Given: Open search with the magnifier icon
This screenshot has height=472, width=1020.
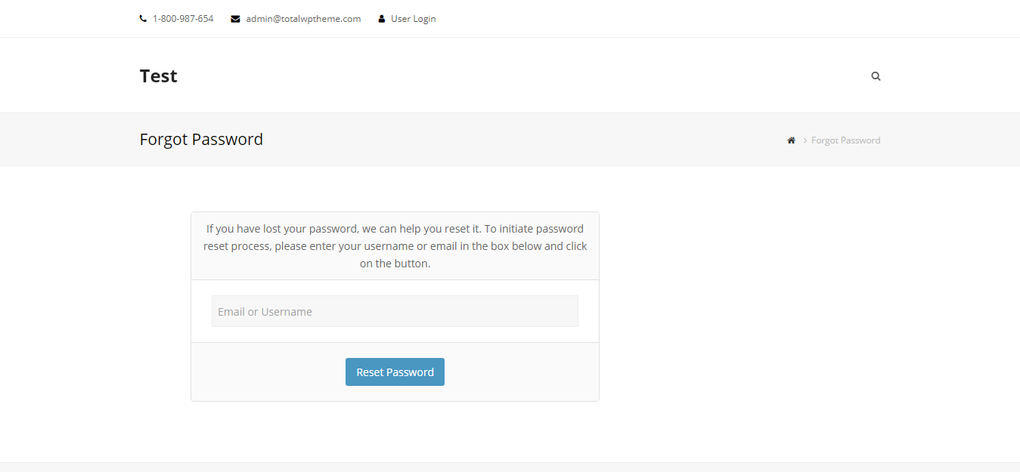Looking at the screenshot, I should [x=876, y=76].
